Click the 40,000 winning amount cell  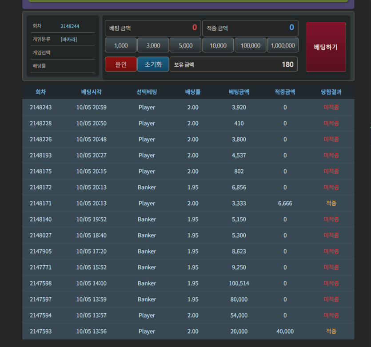285,331
